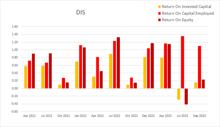The height and width of the screenshot is (127, 220).
Task: Select the Oct 2022 dark red Equity bar
Action: [x=135, y=85]
